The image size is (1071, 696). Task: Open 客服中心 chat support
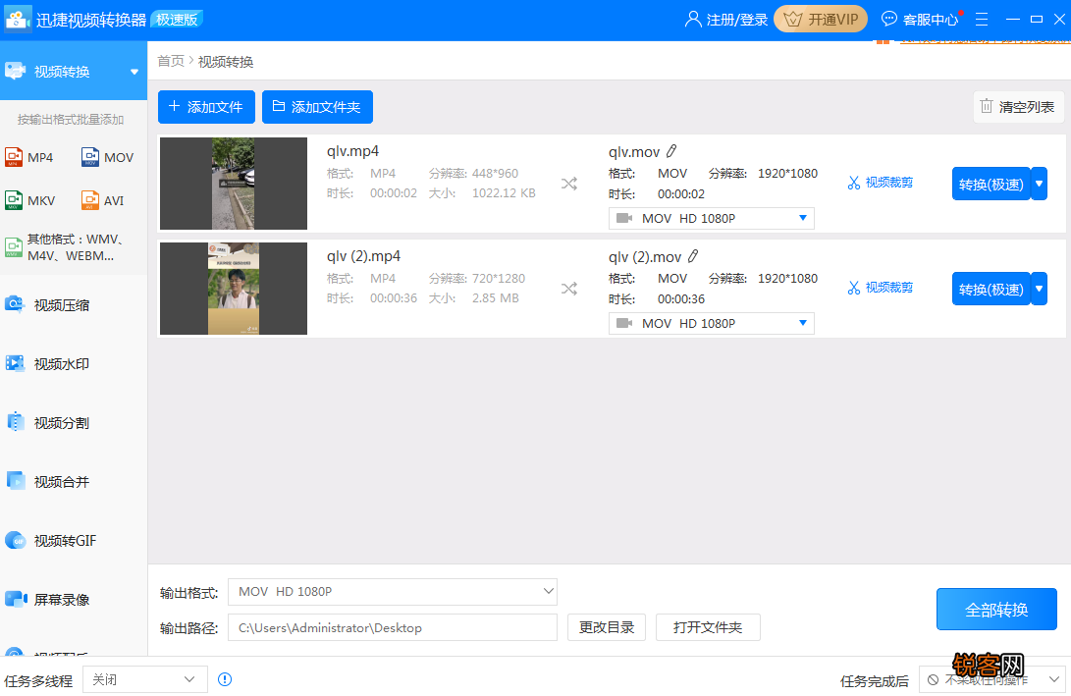(920, 19)
